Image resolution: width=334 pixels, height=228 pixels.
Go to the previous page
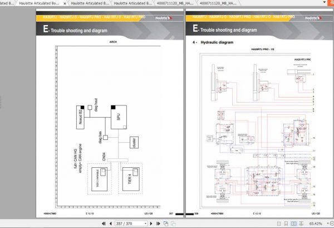click(111, 224)
